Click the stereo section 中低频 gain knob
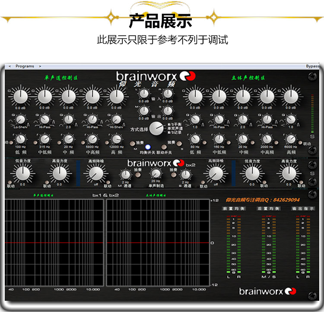 (219, 97)
